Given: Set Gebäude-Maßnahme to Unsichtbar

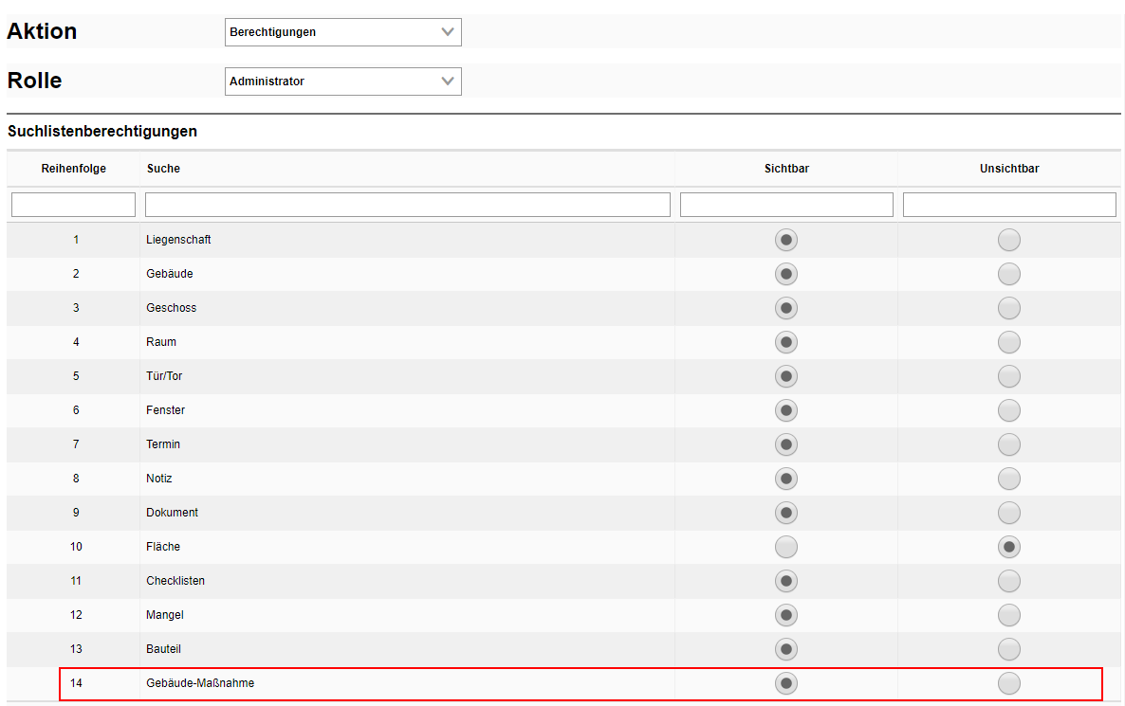Looking at the screenshot, I should [x=1009, y=683].
